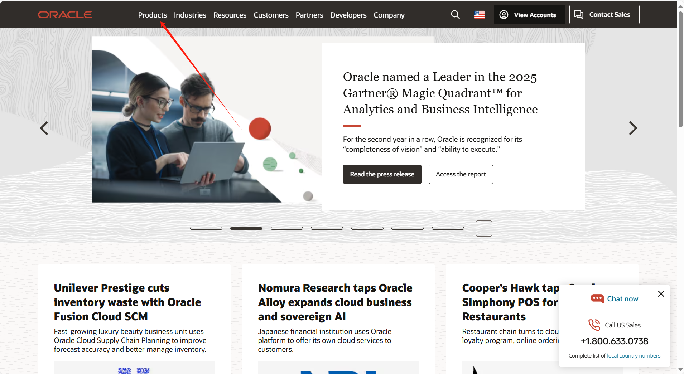The width and height of the screenshot is (684, 374).
Task: Click the View Accounts button
Action: pos(529,15)
